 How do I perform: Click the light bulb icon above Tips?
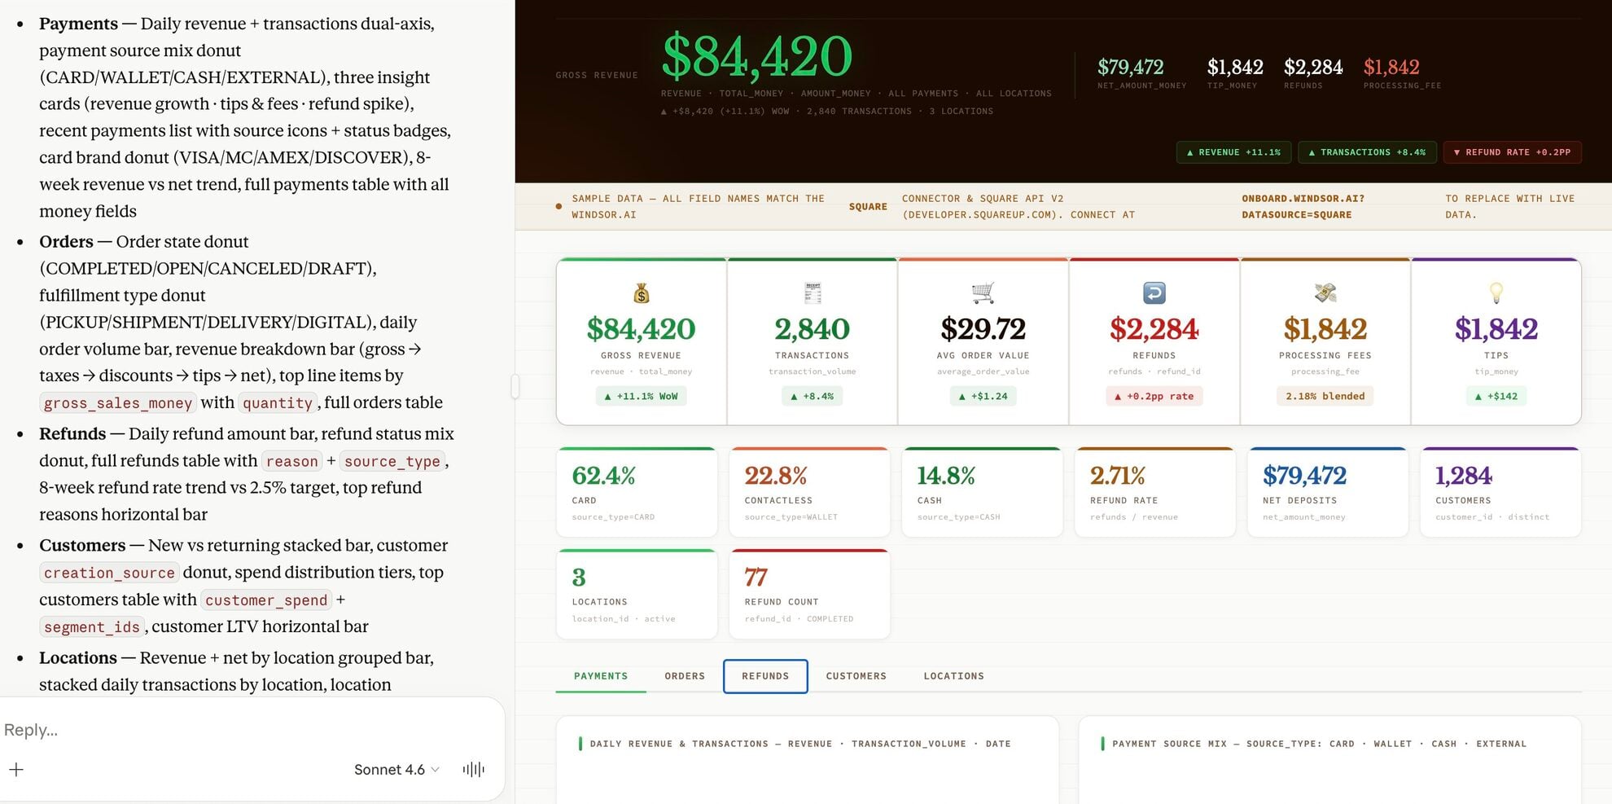[1496, 292]
